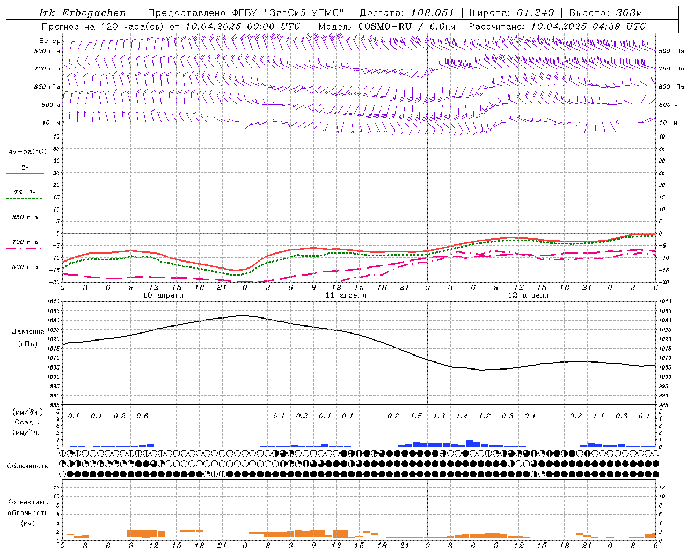This screenshot has height=550, width=687.
Task: Click the "1.3" precipitation amount value
Action: click(x=439, y=416)
